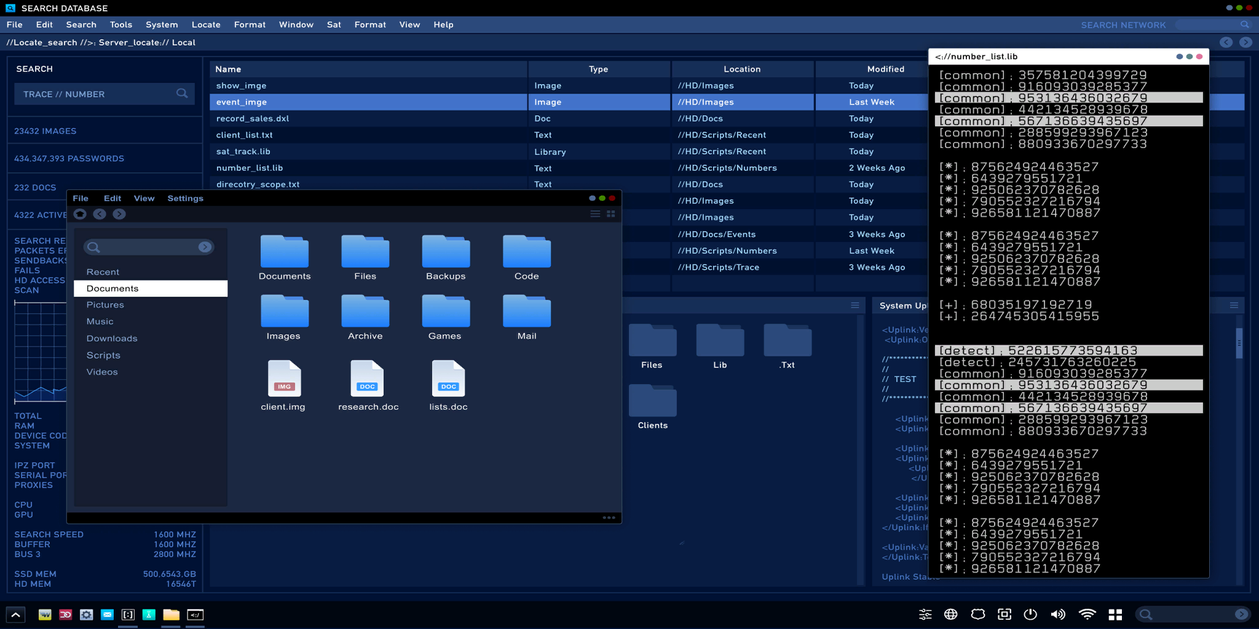Select the sat_track.lib row
The image size is (1259, 629).
pyautogui.click(x=569, y=152)
